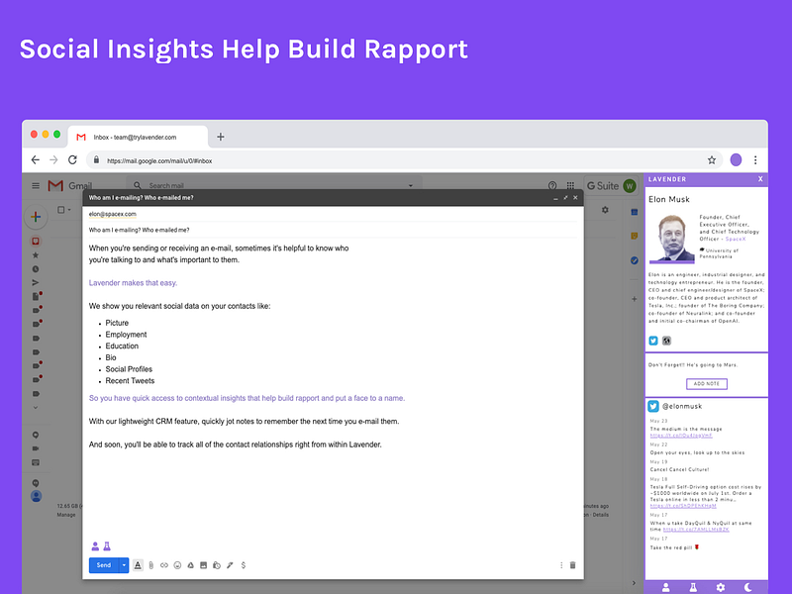Image resolution: width=792 pixels, height=594 pixels.
Task: Select the Inbox browser tab
Action: (x=138, y=137)
